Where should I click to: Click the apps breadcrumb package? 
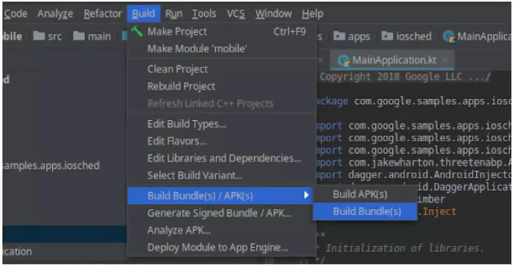coord(352,36)
